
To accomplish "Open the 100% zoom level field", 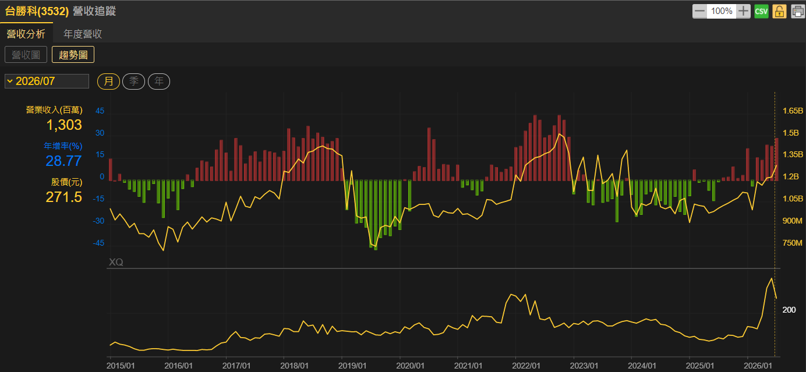I will pyautogui.click(x=722, y=11).
